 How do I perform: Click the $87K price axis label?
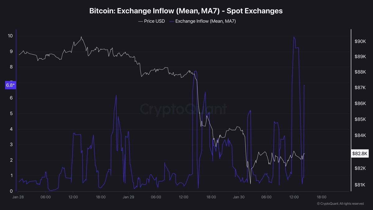360,88
